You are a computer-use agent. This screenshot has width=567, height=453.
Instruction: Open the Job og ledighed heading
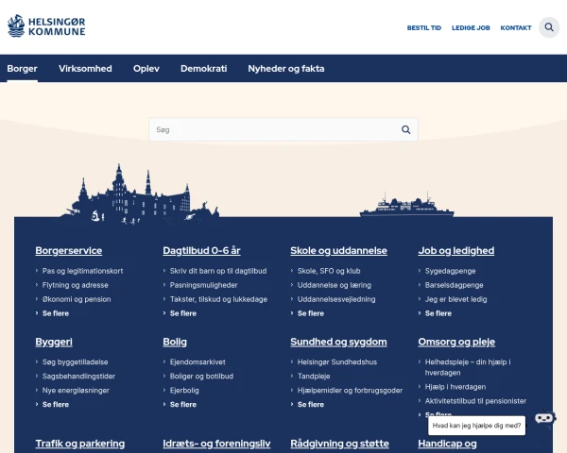[x=456, y=251]
